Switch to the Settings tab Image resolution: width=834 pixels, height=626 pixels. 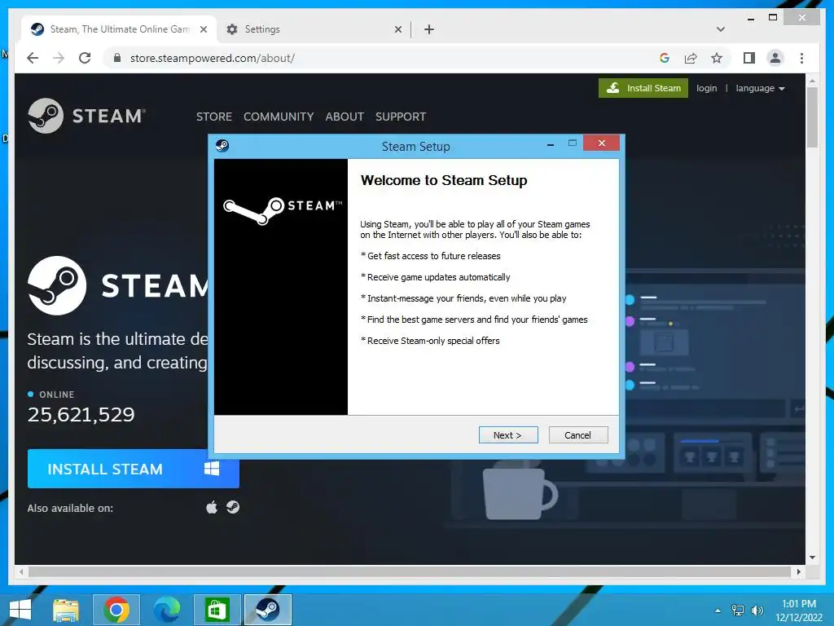314,29
